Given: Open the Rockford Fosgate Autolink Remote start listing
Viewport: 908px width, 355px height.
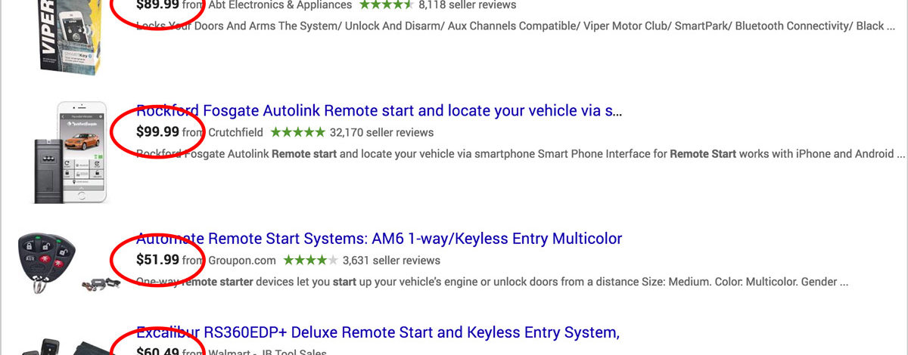Looking at the screenshot, I should click(x=379, y=111).
